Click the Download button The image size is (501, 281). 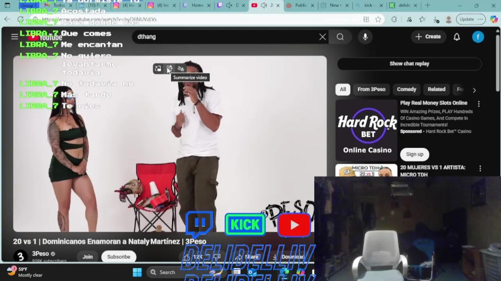point(289,257)
